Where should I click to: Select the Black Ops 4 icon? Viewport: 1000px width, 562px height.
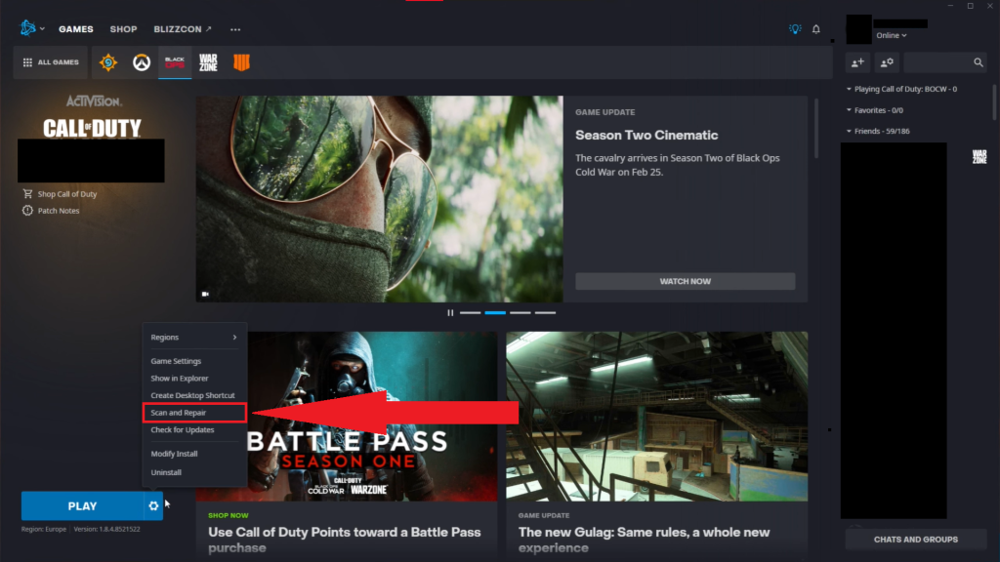coord(241,62)
